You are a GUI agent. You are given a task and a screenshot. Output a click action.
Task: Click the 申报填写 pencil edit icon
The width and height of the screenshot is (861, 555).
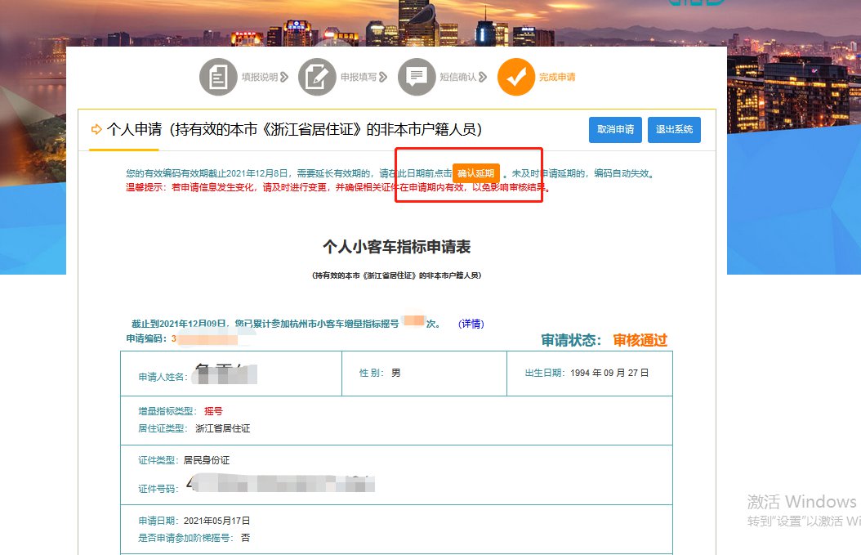[x=317, y=78]
